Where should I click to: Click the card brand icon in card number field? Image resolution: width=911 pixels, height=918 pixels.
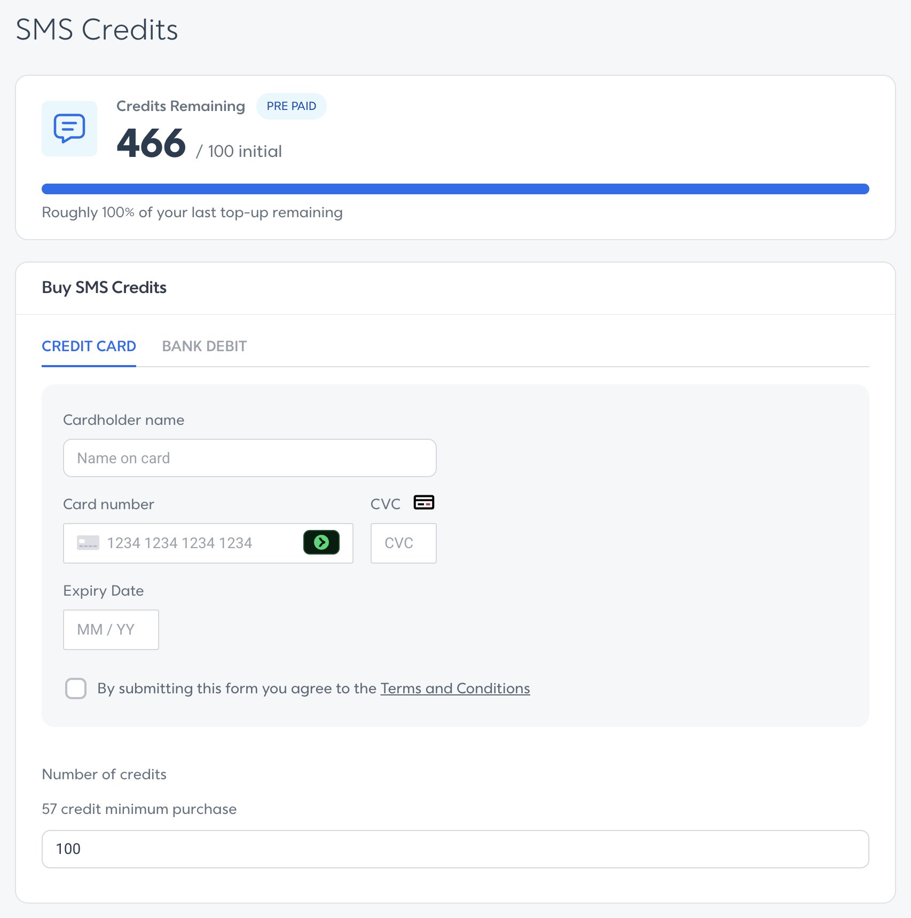tap(88, 543)
